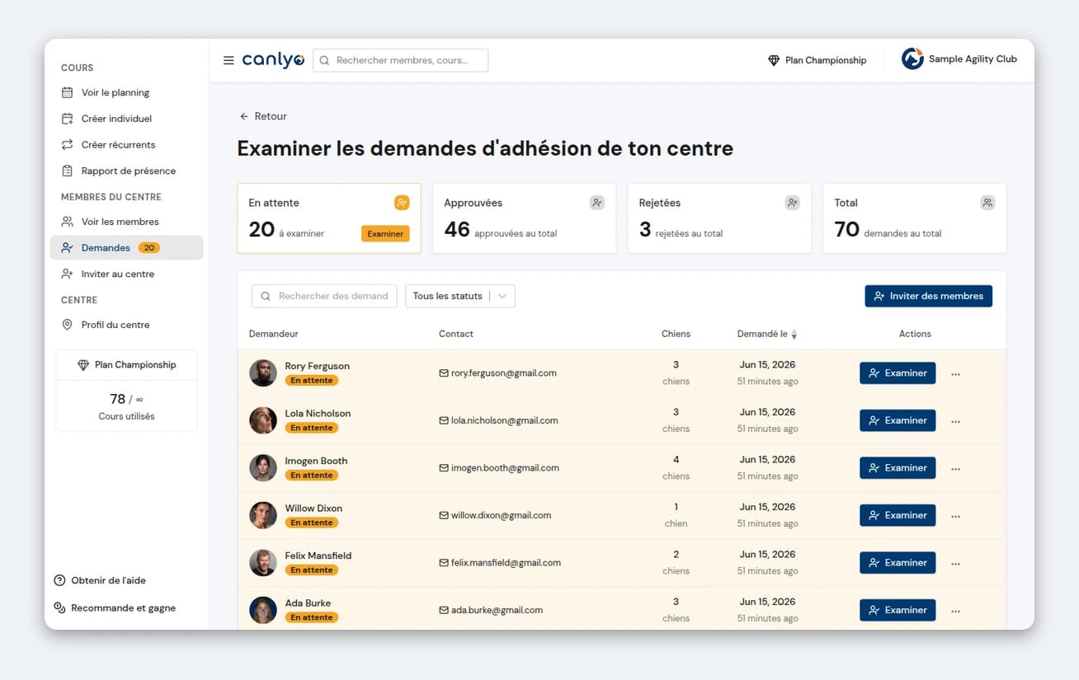
Task: Examine Ada Burke's request
Action: pos(898,610)
